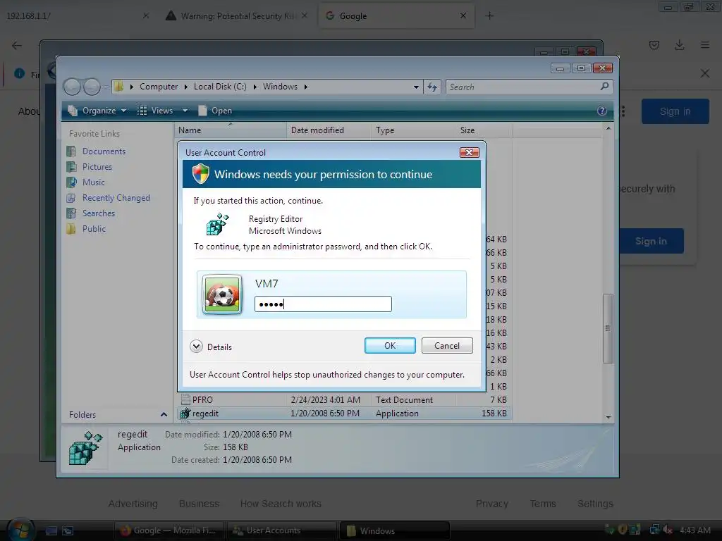Open Explorer help question icon
This screenshot has height=541, width=722.
602,111
